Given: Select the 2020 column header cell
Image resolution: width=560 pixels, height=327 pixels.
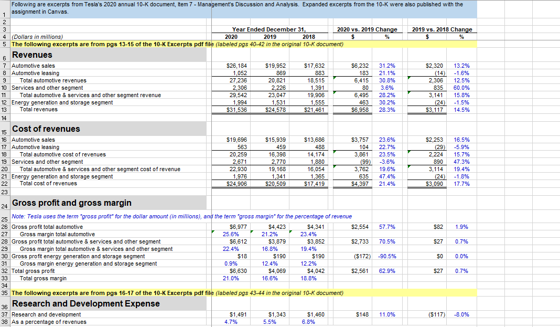Looking at the screenshot, I should point(231,37).
